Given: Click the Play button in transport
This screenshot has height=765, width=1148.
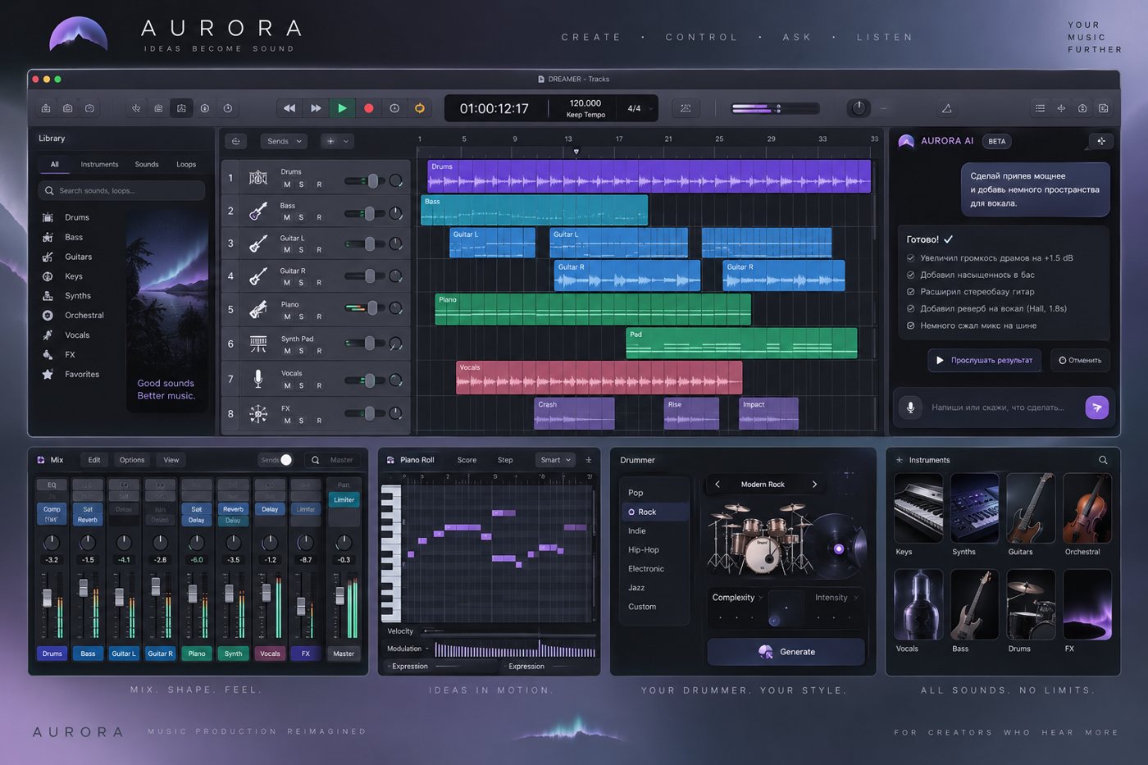Looking at the screenshot, I should (x=342, y=108).
